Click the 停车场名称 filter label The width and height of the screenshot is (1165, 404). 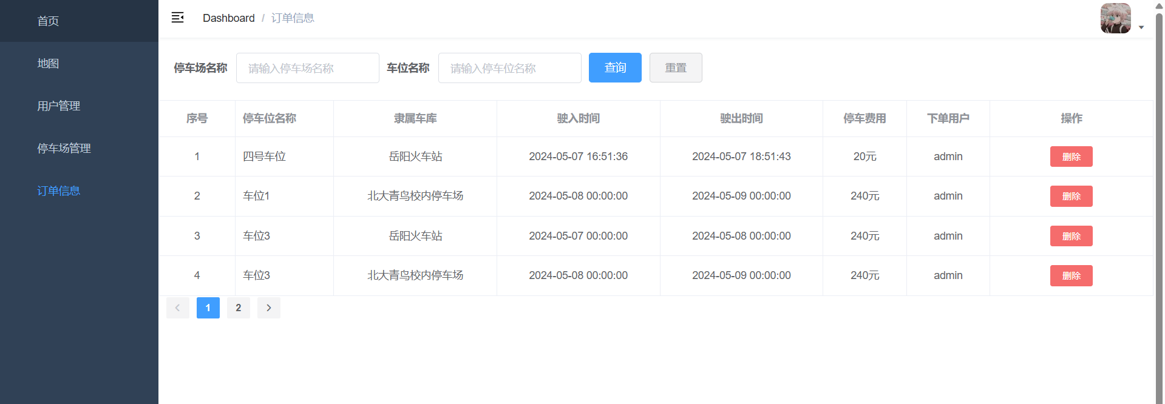(x=200, y=68)
